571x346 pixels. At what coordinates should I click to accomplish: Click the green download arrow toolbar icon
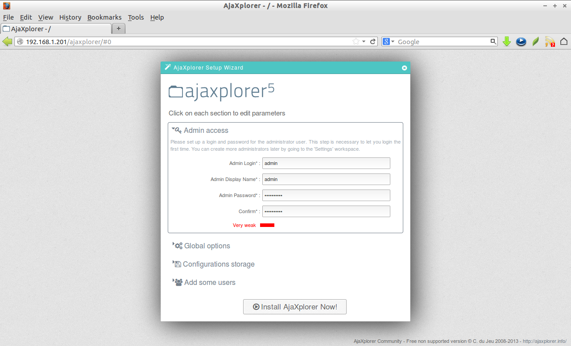point(506,41)
